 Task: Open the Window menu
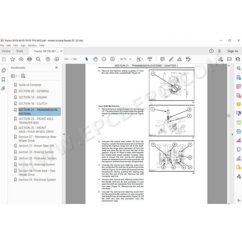pos(32,45)
